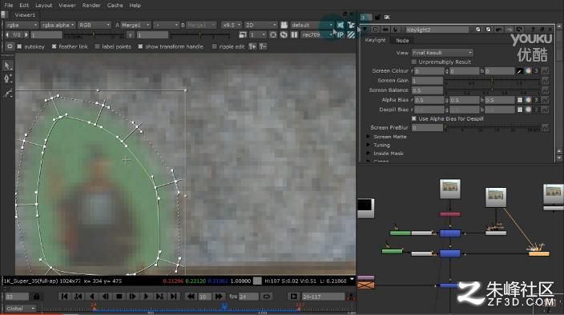Open the Cache menu
Screen dimensions: 564x315
tap(115, 6)
